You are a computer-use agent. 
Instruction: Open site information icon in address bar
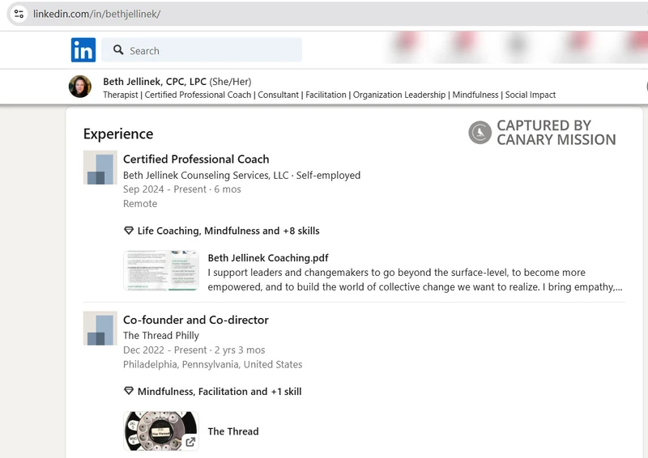click(19, 15)
